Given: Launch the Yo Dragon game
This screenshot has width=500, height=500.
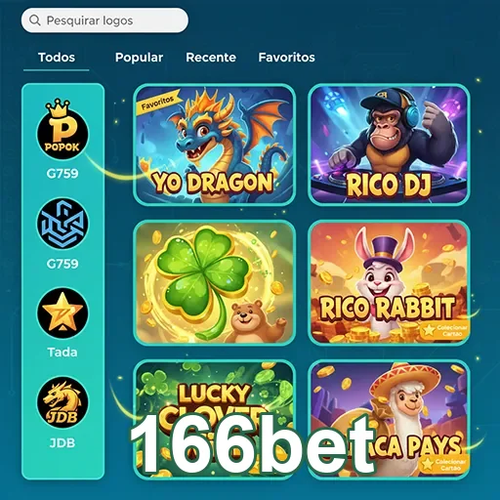Looking at the screenshot, I should [x=215, y=145].
